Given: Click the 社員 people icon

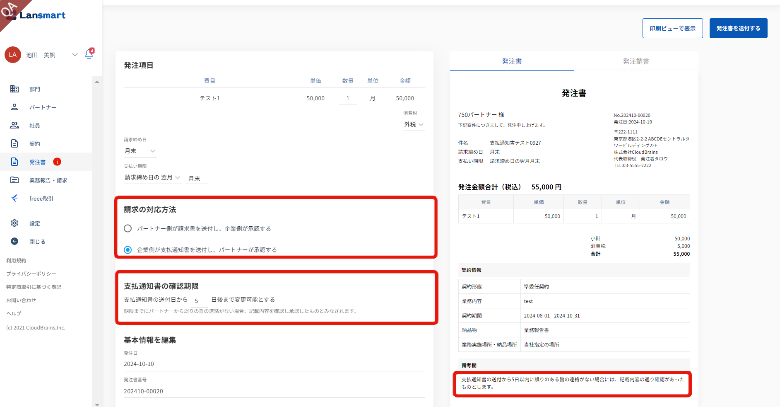Looking at the screenshot, I should click(x=14, y=125).
